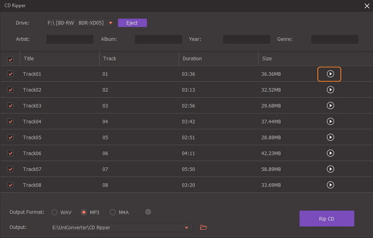Play preview of Track03
The height and width of the screenshot is (238, 373).
coord(330,106)
